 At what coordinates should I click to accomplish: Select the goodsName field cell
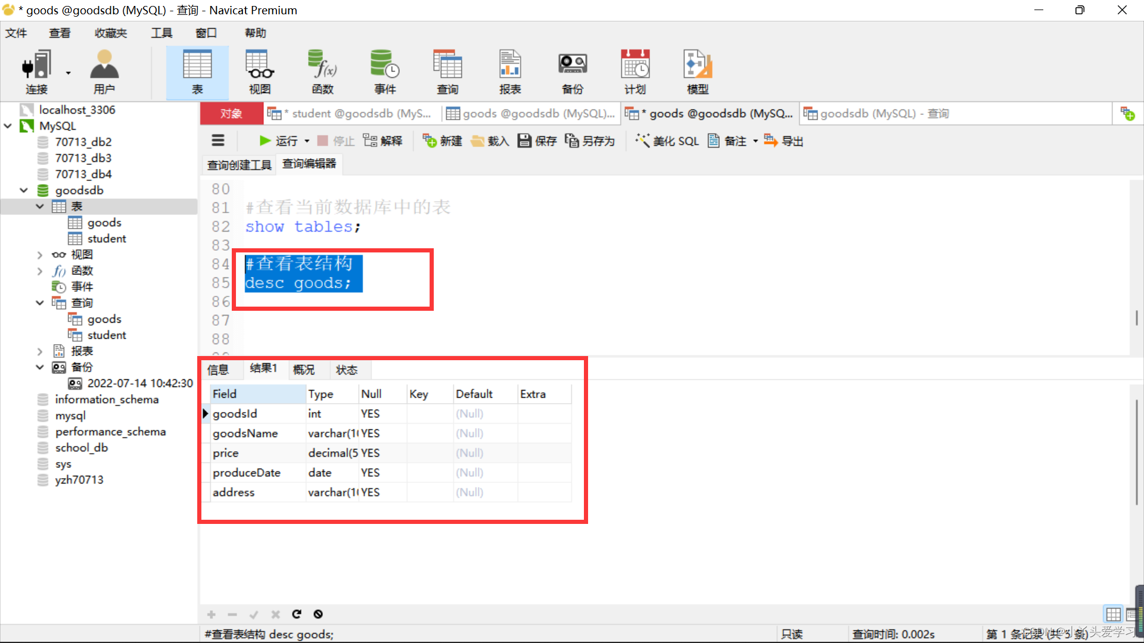point(258,433)
